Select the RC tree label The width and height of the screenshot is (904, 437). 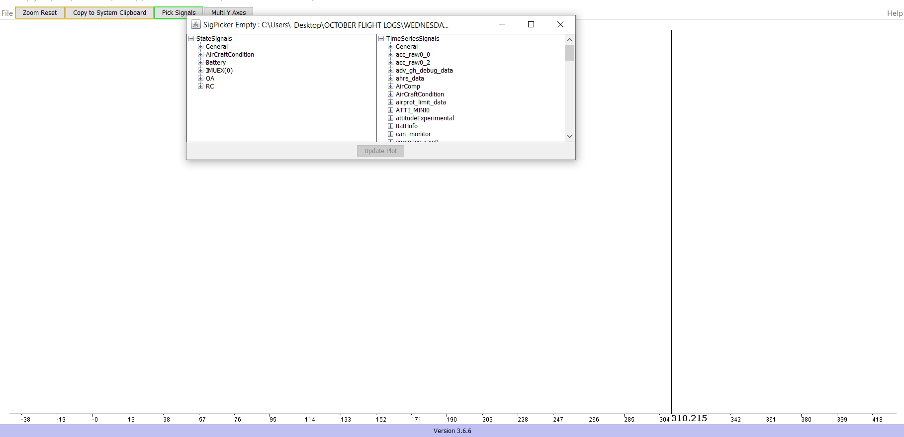[210, 87]
